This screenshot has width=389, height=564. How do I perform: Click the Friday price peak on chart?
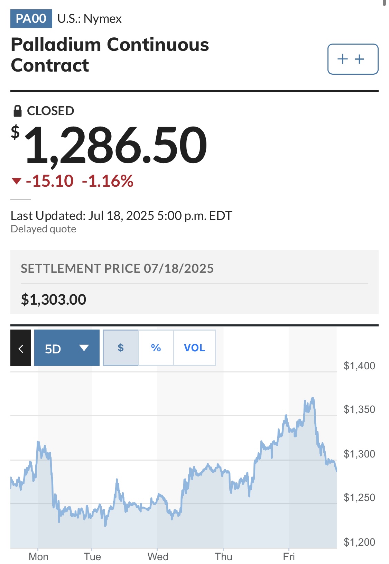[x=313, y=399]
